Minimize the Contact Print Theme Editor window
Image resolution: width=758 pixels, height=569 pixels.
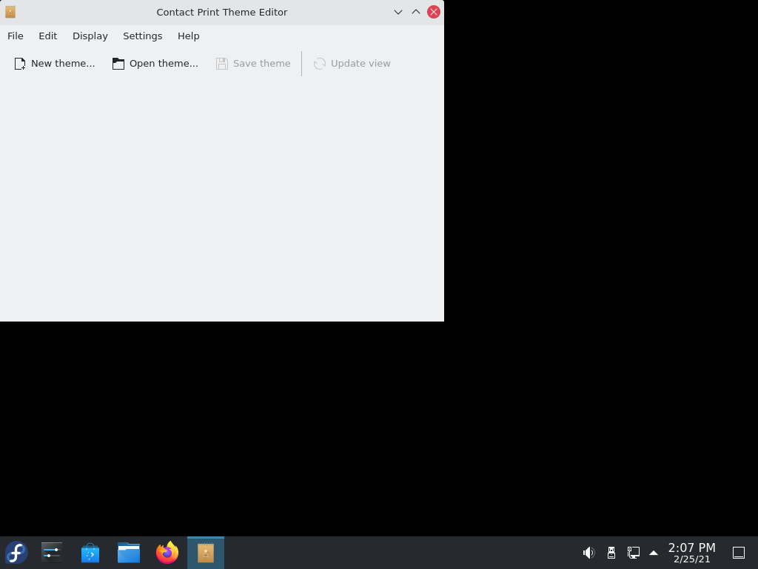tap(398, 12)
